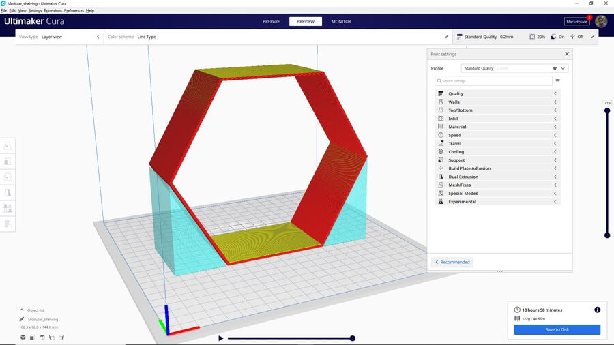This screenshot has width=614, height=345.
Task: Select the Scale tool in left toolbar
Action: (x=8, y=162)
